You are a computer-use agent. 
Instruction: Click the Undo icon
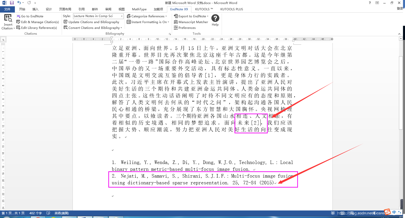click(19, 3)
